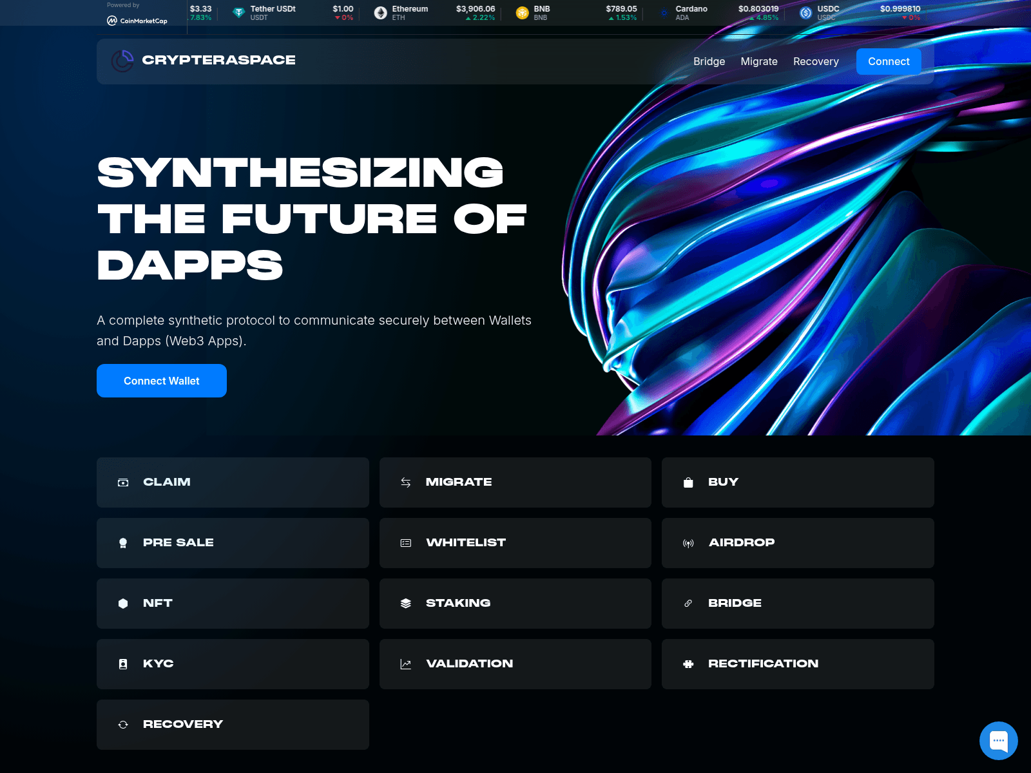This screenshot has width=1031, height=773.
Task: Open the PRE SALE card
Action: tap(233, 543)
